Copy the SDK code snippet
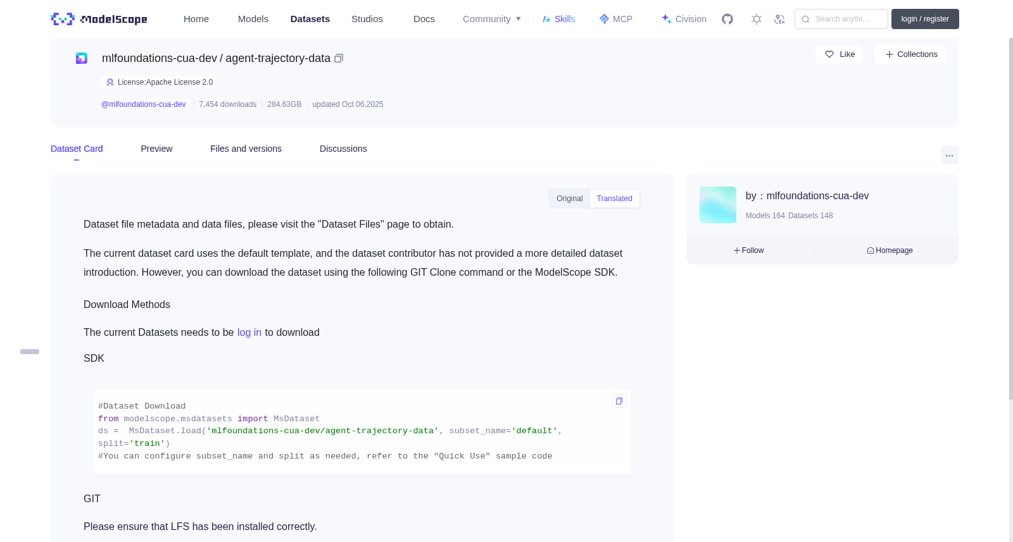This screenshot has width=1013, height=542. tap(619, 401)
